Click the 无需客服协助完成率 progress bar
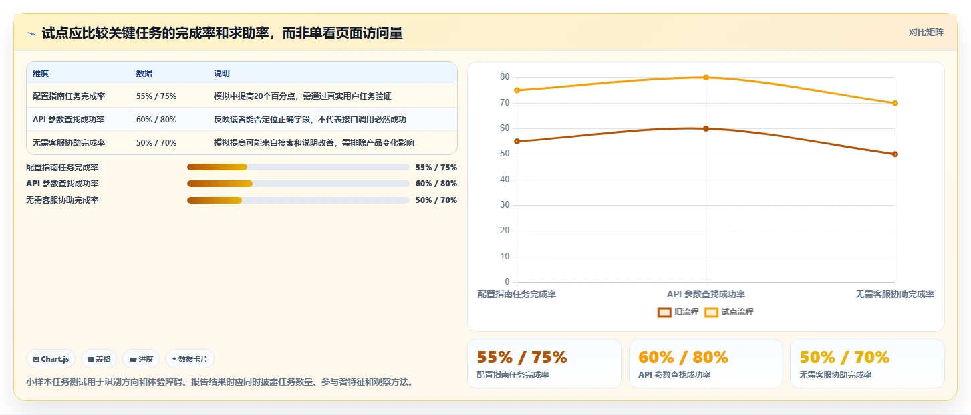This screenshot has height=415, width=971. coord(298,200)
